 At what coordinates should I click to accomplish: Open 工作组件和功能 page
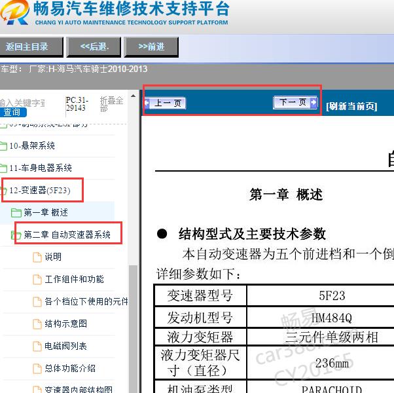pos(74,279)
